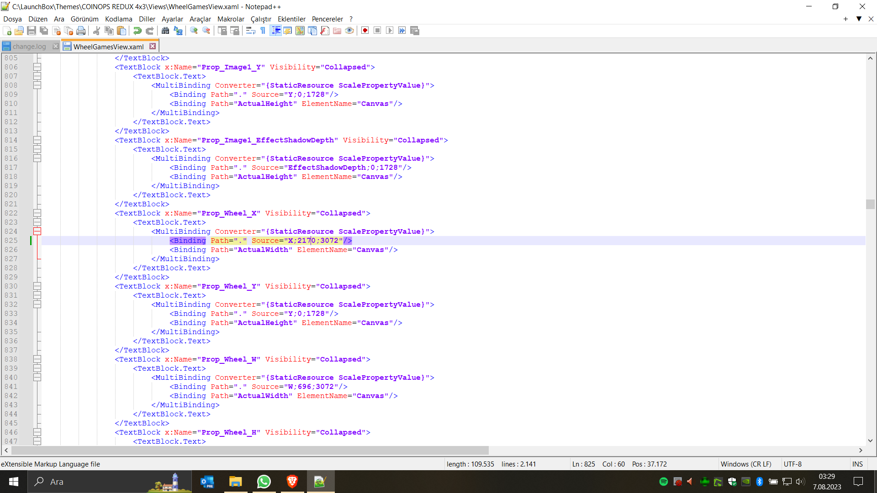877x493 pixels.
Task: Collapse fold at line 816
Action: click(x=37, y=158)
